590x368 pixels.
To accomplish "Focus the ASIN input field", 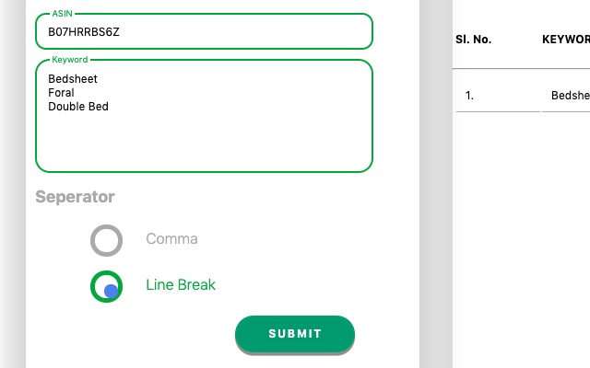I will coord(204,32).
